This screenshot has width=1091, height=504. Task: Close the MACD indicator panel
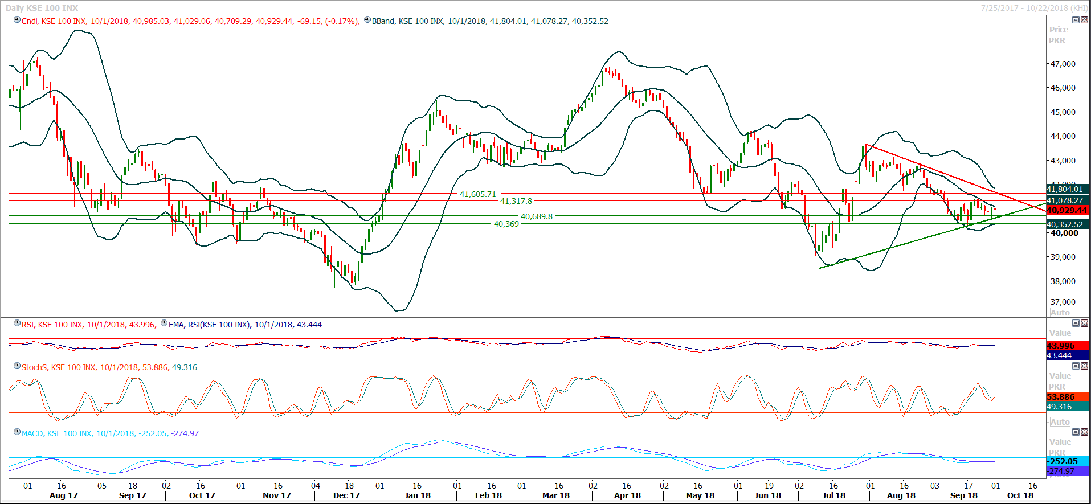point(1084,432)
